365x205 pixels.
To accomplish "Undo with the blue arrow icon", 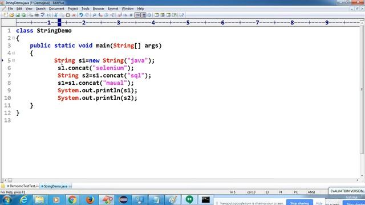I will [x=81, y=15].
